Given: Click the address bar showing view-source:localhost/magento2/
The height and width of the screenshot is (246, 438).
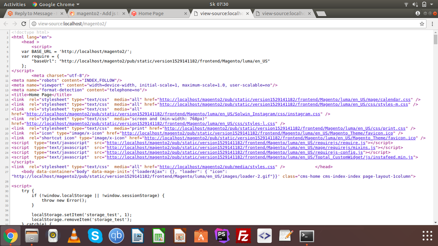Looking at the screenshot, I should click(219, 24).
